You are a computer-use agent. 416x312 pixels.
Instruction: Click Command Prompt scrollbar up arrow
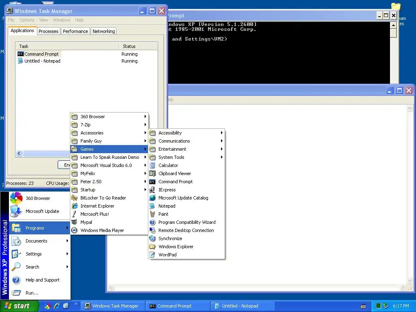[393, 25]
